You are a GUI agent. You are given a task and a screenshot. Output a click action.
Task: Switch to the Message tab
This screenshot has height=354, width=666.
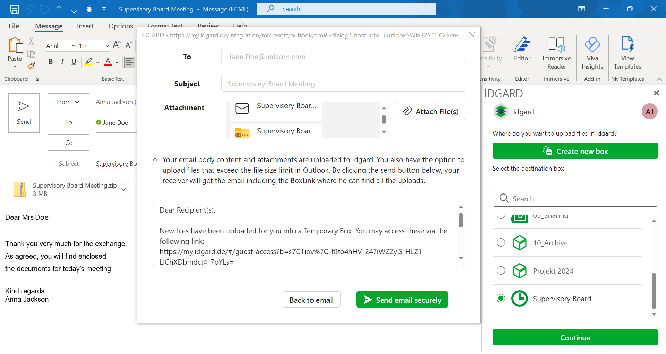tap(49, 26)
